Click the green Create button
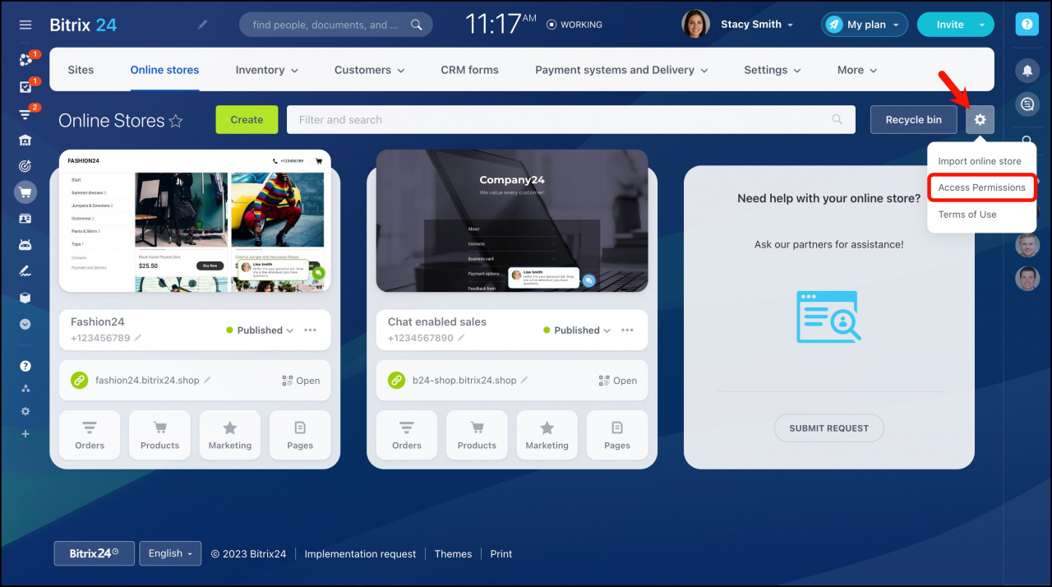 pyautogui.click(x=247, y=120)
